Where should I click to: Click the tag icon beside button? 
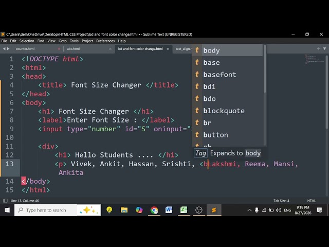click(x=197, y=135)
